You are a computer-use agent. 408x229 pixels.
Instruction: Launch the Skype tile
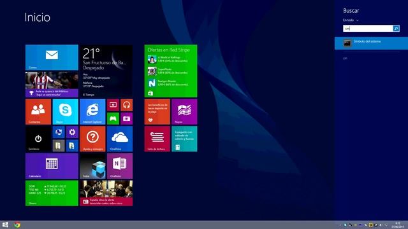[65, 112]
